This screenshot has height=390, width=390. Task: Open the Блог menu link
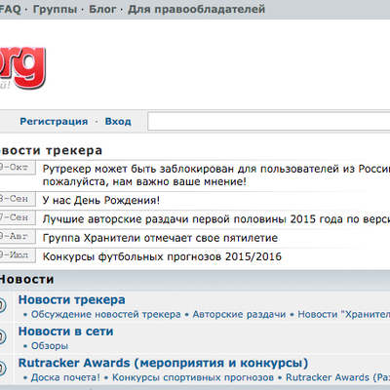pyautogui.click(x=102, y=9)
